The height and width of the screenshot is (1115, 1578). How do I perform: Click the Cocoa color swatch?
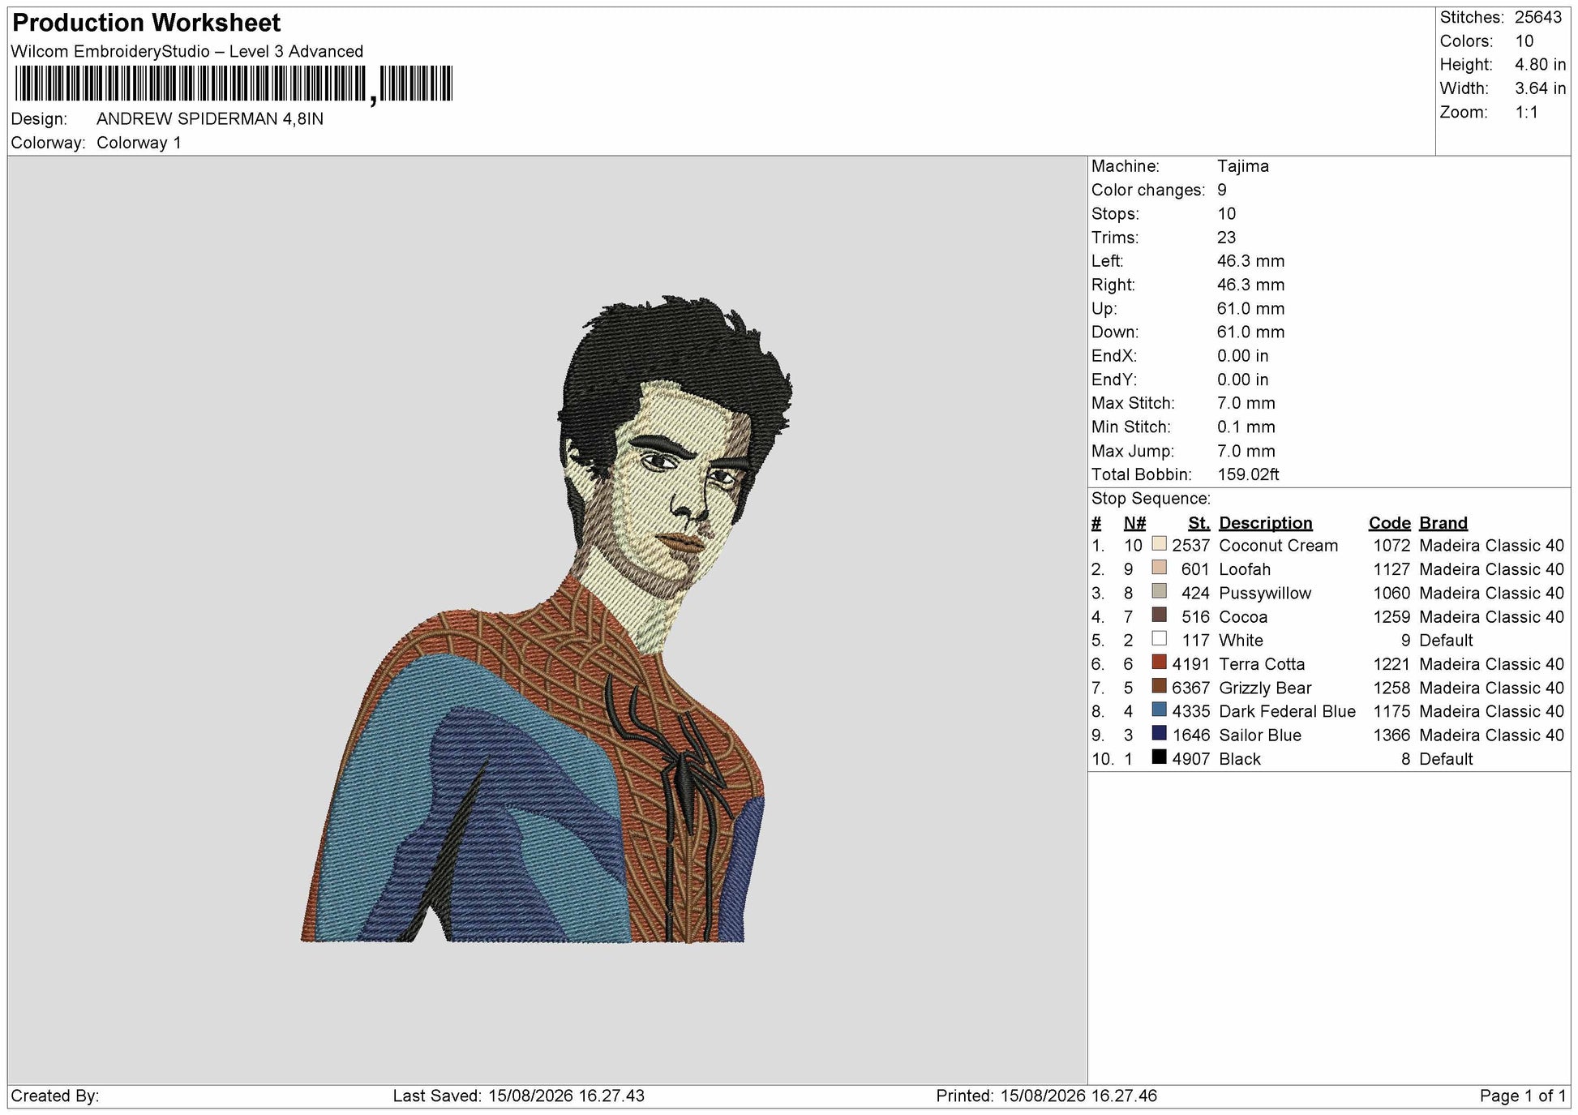pos(1159,615)
